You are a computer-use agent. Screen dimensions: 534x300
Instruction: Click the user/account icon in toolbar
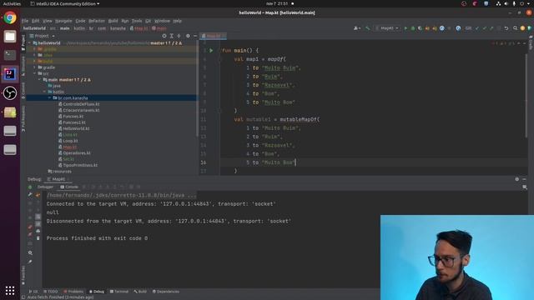(x=356, y=28)
